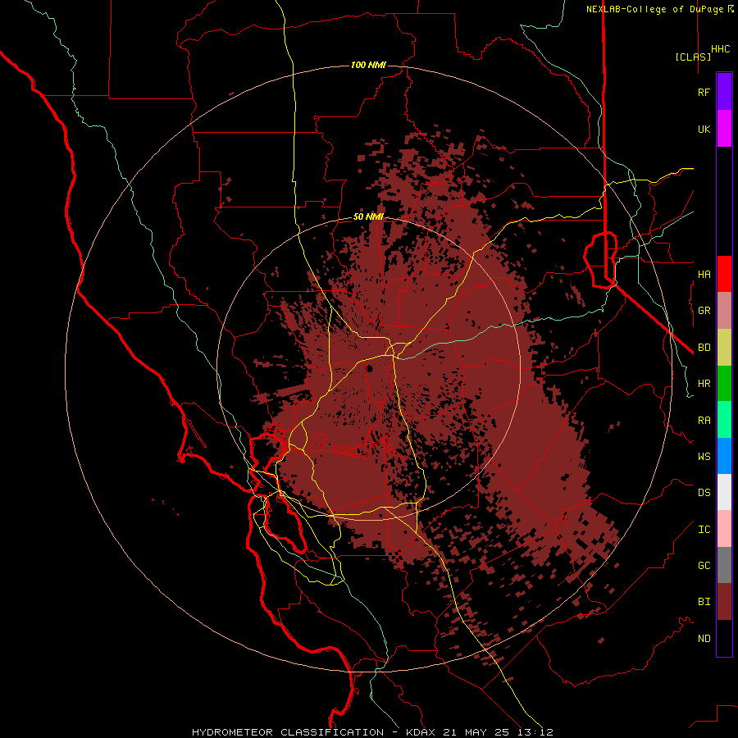738x738 pixels.
Task: Click the 'BI' legend label
Action: click(x=704, y=602)
